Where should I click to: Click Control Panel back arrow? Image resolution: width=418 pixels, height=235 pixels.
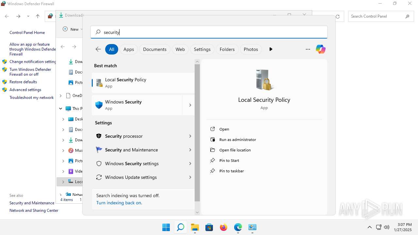(7, 16)
